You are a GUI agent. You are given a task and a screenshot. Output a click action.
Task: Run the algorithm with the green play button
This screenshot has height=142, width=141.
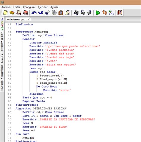98,13
